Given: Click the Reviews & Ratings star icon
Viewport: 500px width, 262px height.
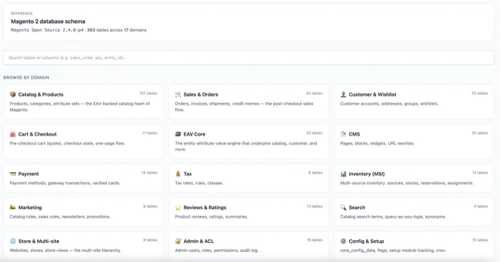Looking at the screenshot, I should pyautogui.click(x=178, y=207).
